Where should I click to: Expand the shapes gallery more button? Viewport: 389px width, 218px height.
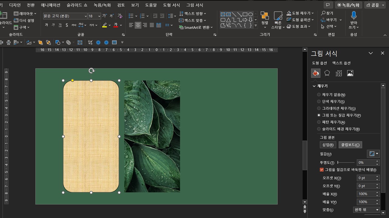(x=256, y=26)
